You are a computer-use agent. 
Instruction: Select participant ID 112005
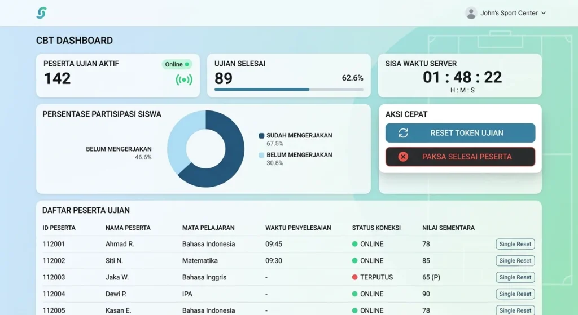coord(54,310)
